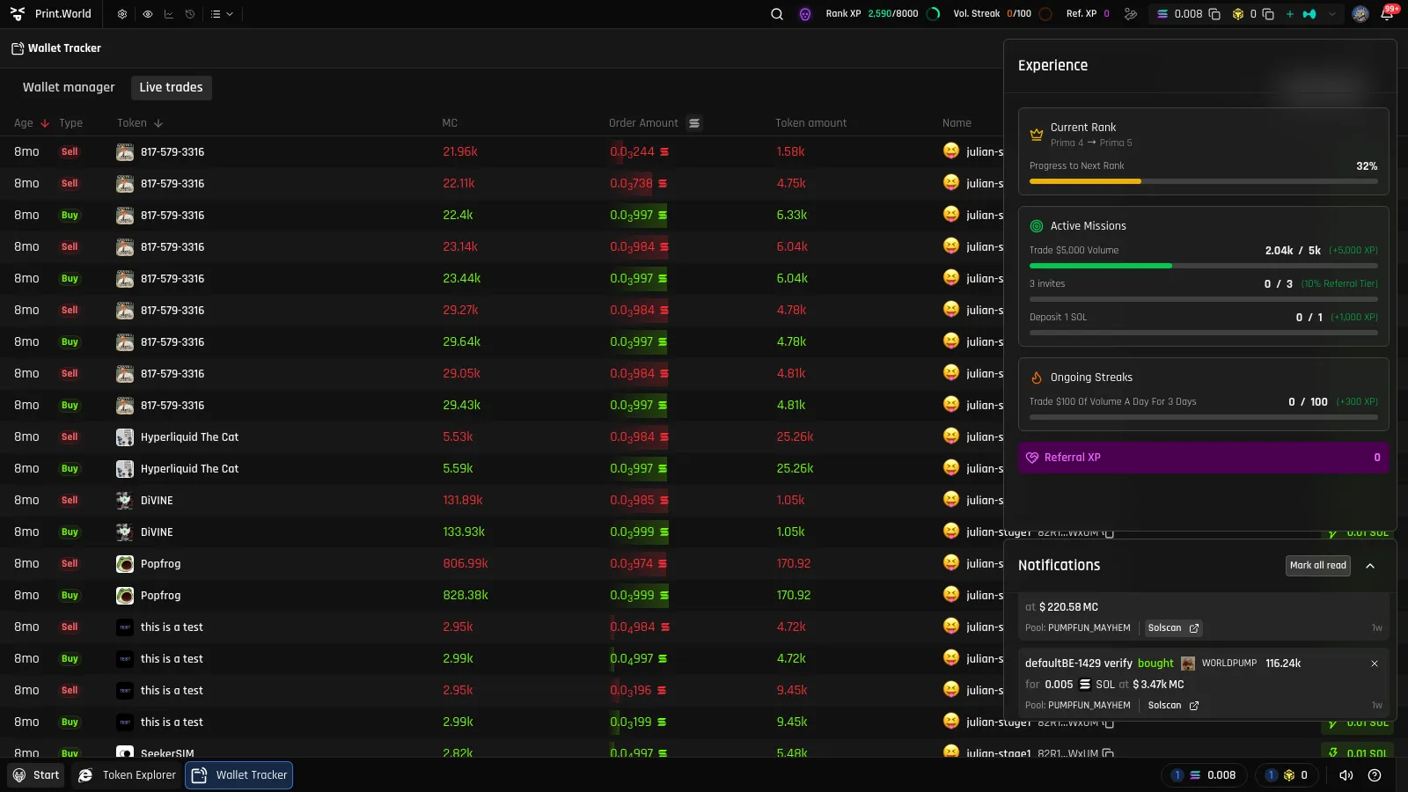1408x792 pixels.
Task: Open help via footer question mark icon
Action: (1375, 775)
